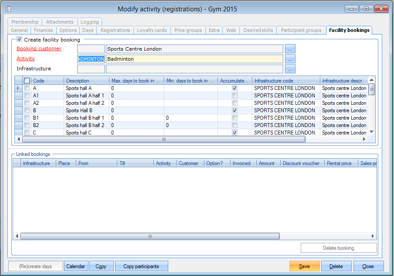Image resolution: width=394 pixels, height=276 pixels.
Task: Sort by the Description column header
Action: tap(86, 81)
